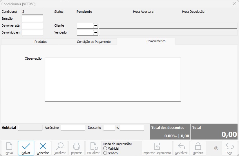Select Gráfico print mode

tap(105, 153)
